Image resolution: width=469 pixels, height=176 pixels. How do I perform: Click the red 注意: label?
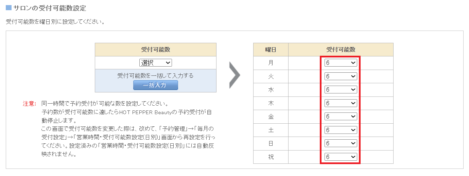pos(30,103)
